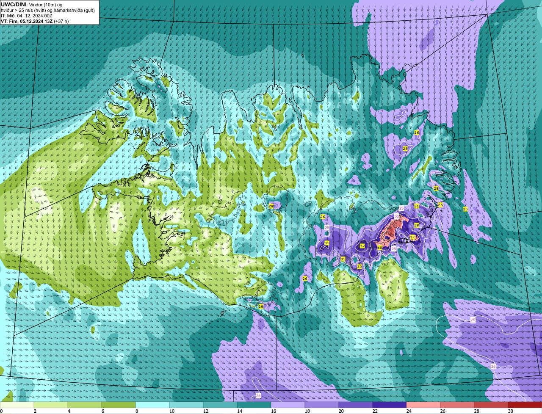Viewport: 542px width, 414px height.
Task: Select the pale cyan 8–10 legend swatch
Action: [x=152, y=405]
